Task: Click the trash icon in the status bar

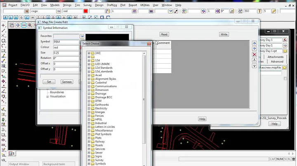Action: click(x=294, y=159)
